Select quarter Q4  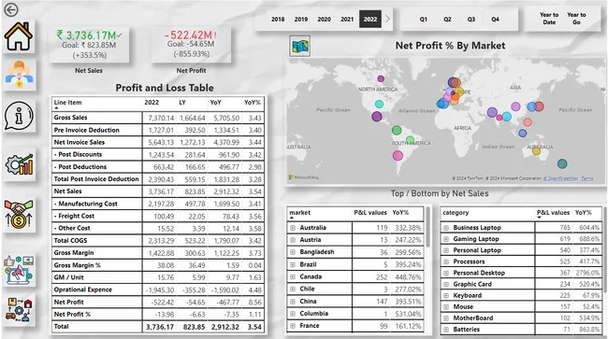pos(495,19)
